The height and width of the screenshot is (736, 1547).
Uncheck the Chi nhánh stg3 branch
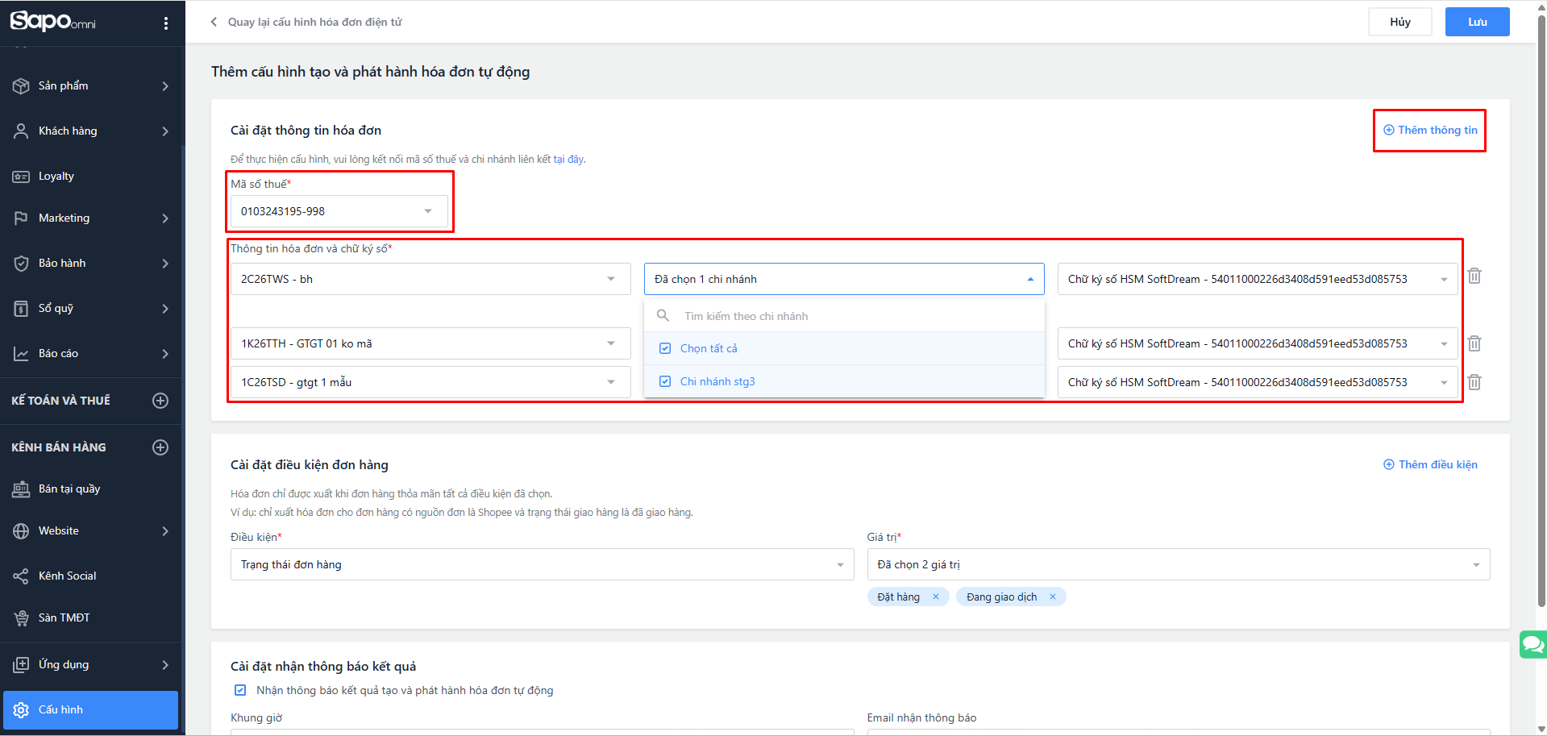[665, 381]
